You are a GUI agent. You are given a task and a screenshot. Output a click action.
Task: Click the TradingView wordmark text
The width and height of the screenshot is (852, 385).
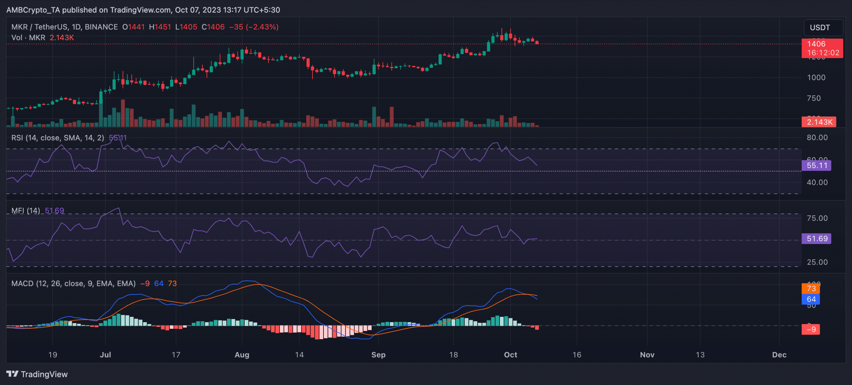44,374
